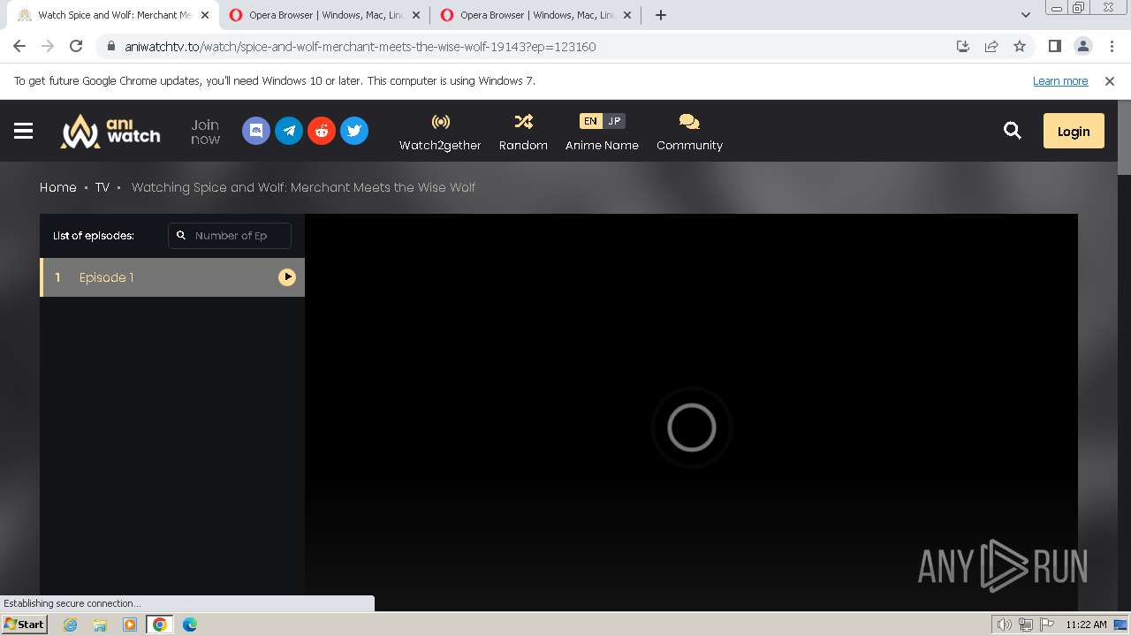Launch Internet Explorer from taskbar
The width and height of the screenshot is (1131, 636).
[x=70, y=625]
